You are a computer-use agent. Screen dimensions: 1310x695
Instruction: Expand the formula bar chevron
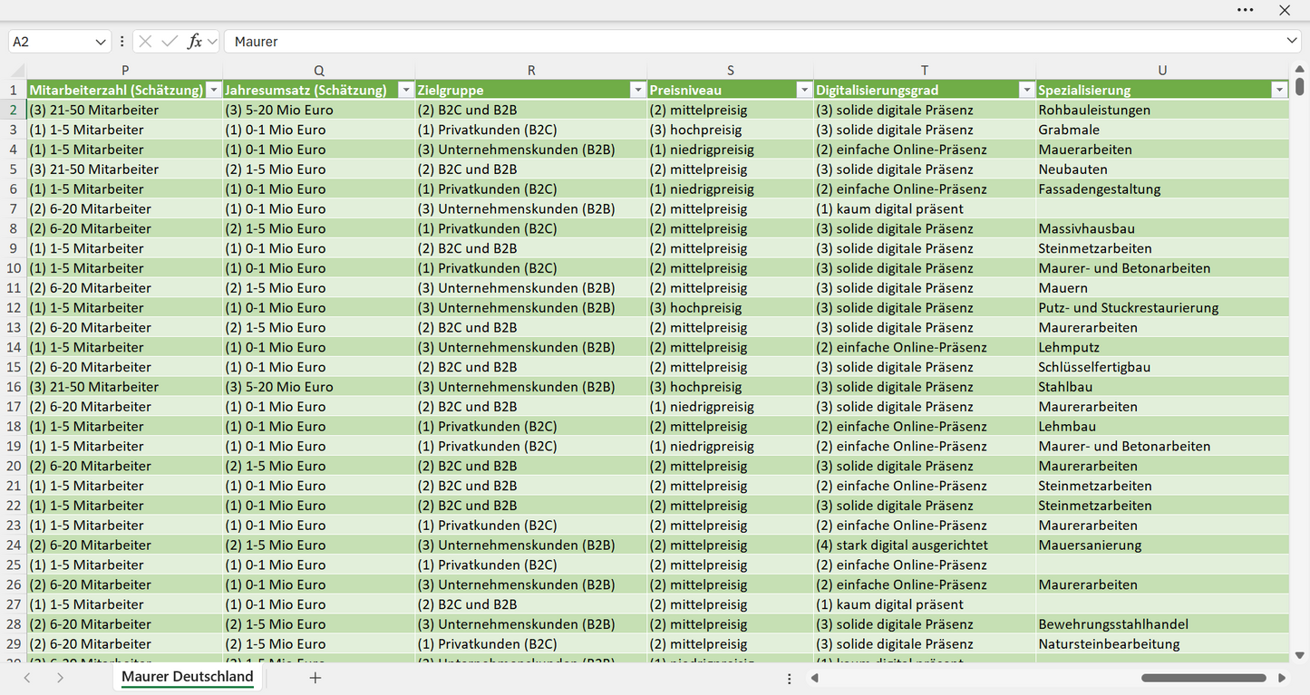(x=1292, y=41)
